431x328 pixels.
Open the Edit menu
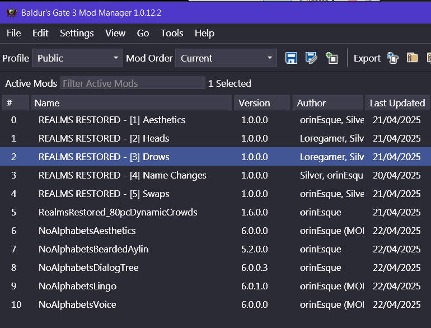(40, 33)
